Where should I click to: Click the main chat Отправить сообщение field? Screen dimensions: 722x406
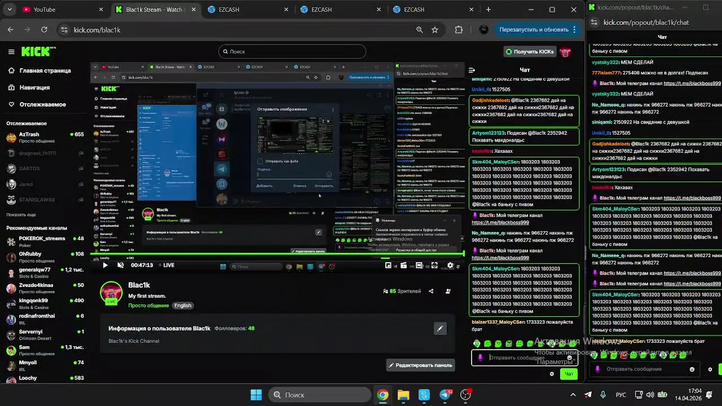coord(523,358)
